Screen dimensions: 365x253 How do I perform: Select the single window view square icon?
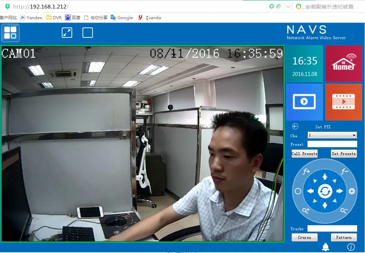[x=88, y=33]
